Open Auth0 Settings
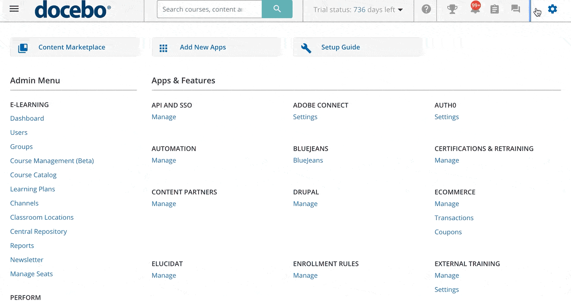The width and height of the screenshot is (571, 308). click(x=447, y=117)
